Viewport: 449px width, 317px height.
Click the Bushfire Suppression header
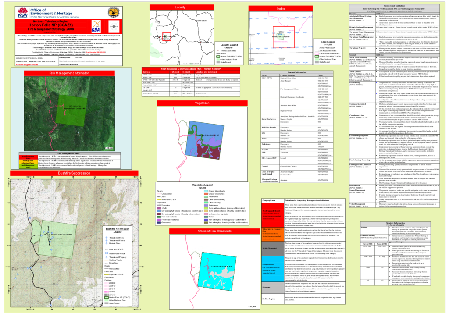tap(74, 173)
